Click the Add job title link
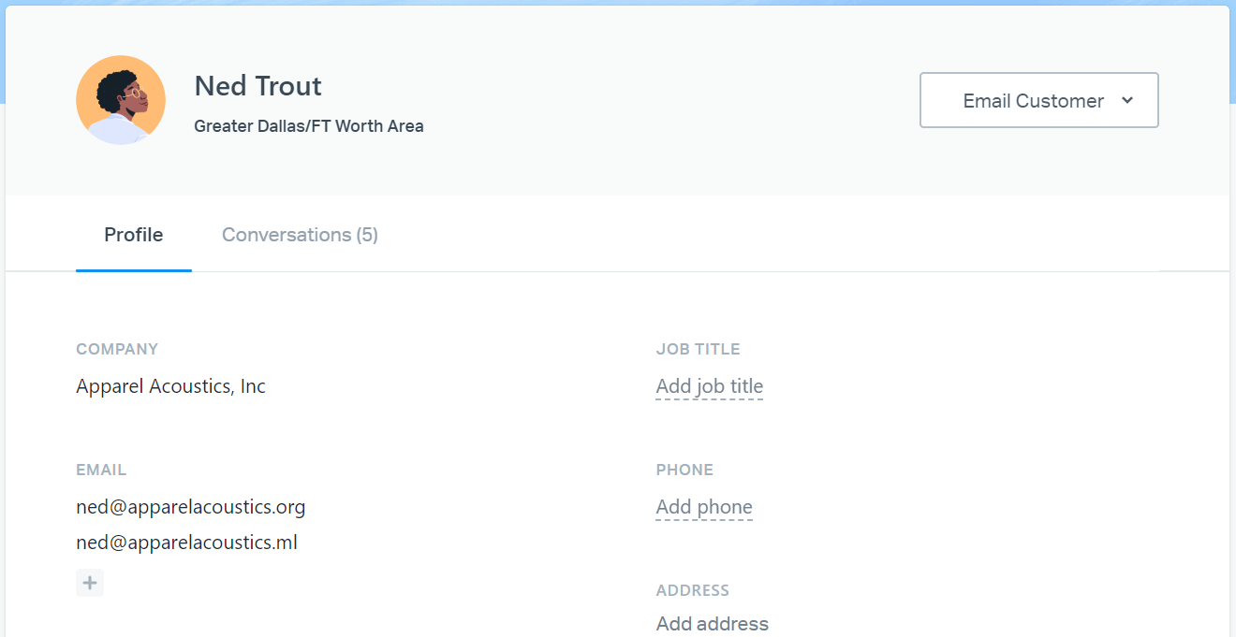1236x637 pixels. click(709, 386)
